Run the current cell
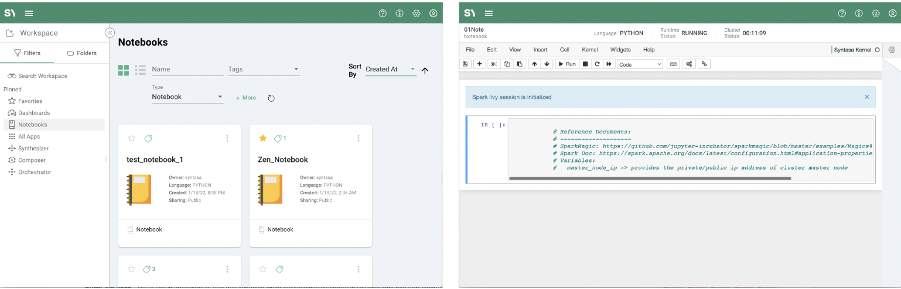 566,64
